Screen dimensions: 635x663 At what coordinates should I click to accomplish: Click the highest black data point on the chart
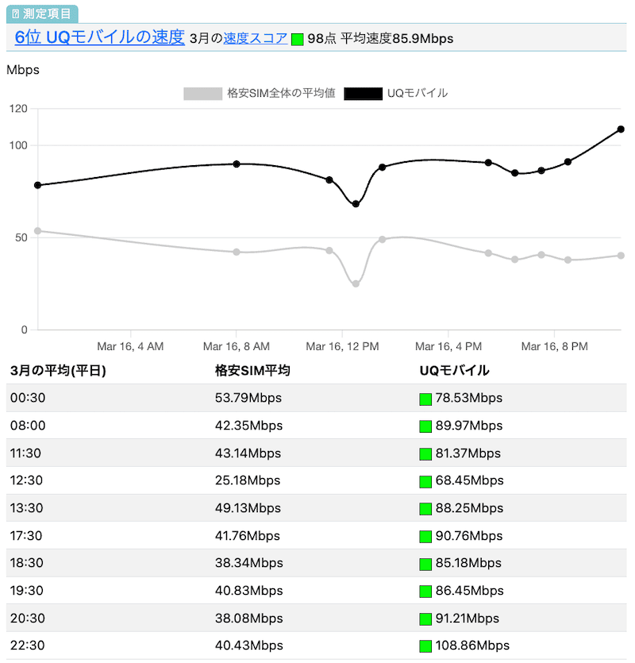tap(621, 128)
